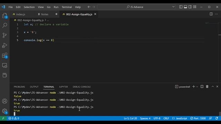Image resolution: width=221 pixels, height=124 pixels.
Task: Toggle the secondary side bar layout
Action: pyautogui.click(x=190, y=7)
